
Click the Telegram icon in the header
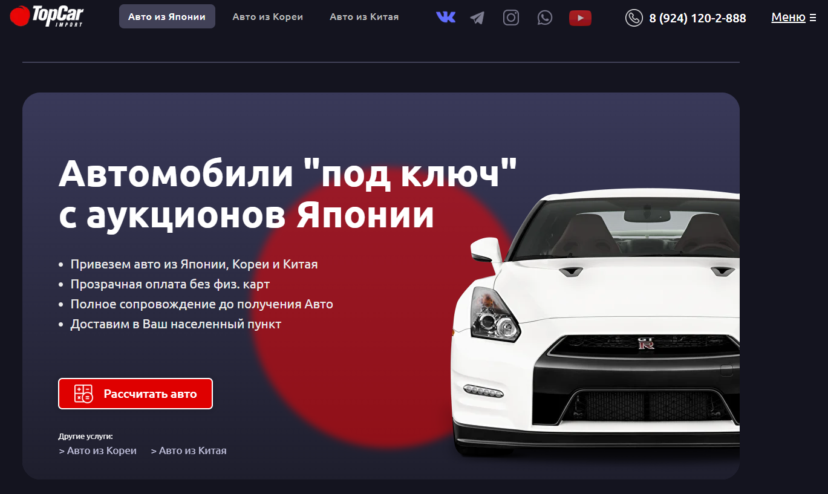477,18
